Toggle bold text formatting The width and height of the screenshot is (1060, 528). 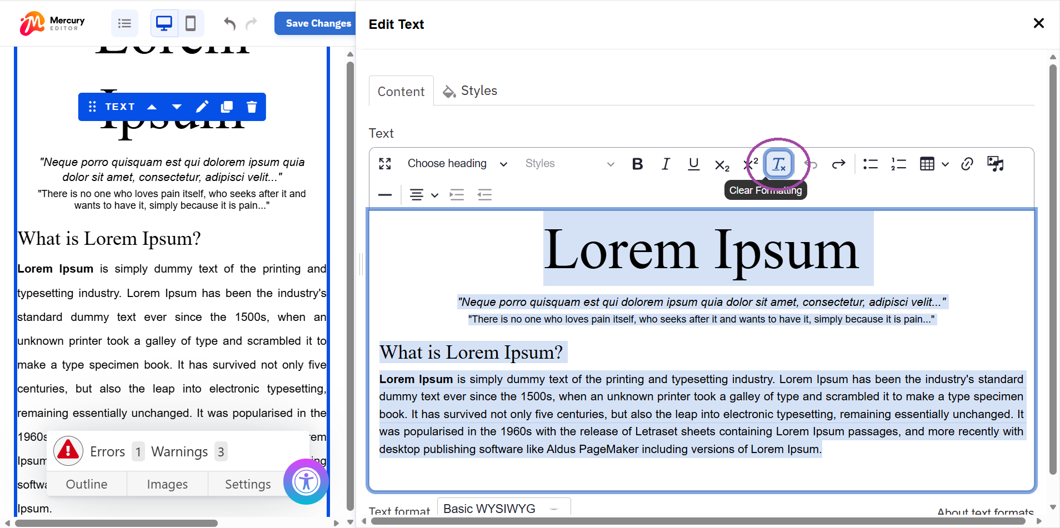(637, 164)
